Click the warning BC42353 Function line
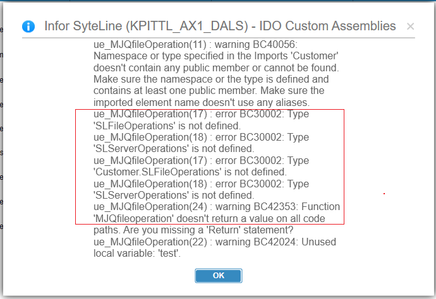 click(x=217, y=206)
